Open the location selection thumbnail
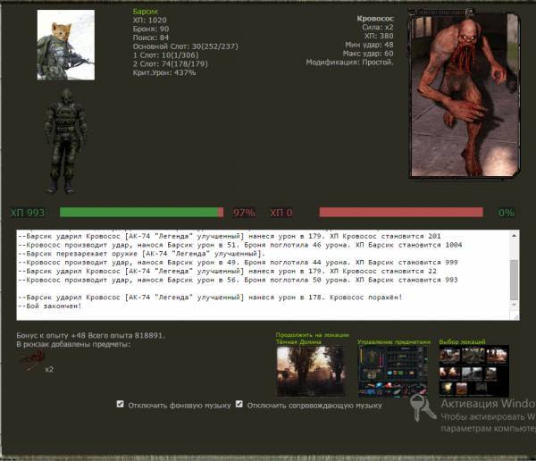 [473, 371]
